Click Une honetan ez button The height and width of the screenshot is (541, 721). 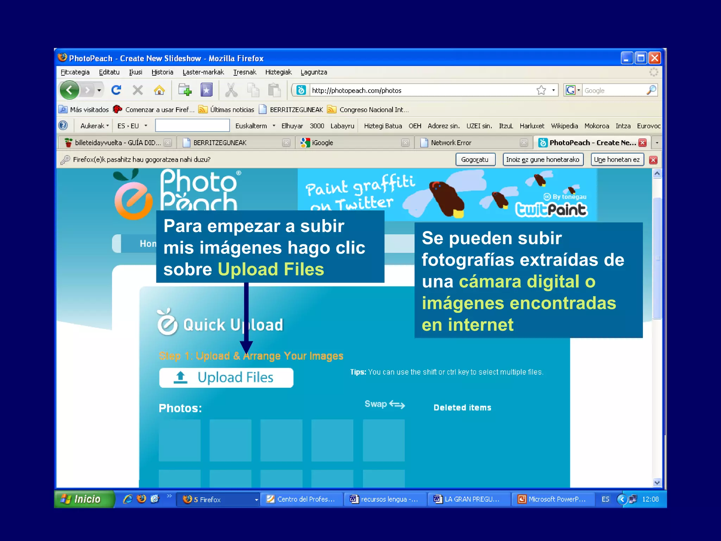coord(617,160)
